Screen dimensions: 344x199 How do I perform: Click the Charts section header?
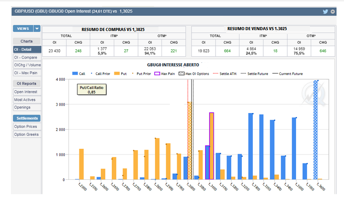click(27, 41)
